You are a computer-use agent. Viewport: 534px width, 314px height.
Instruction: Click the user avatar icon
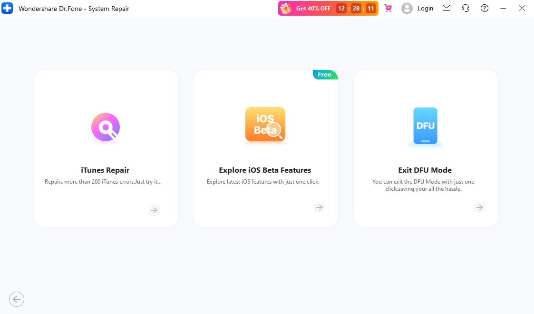[x=407, y=8]
